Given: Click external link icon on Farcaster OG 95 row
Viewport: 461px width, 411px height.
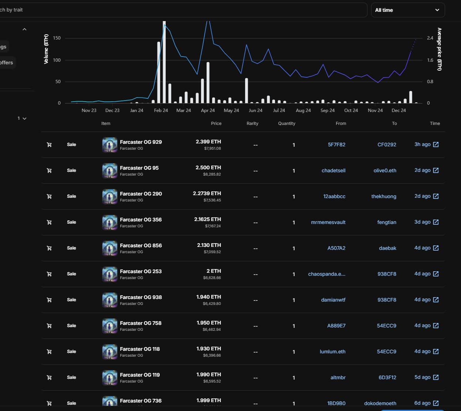Looking at the screenshot, I should pyautogui.click(x=436, y=170).
